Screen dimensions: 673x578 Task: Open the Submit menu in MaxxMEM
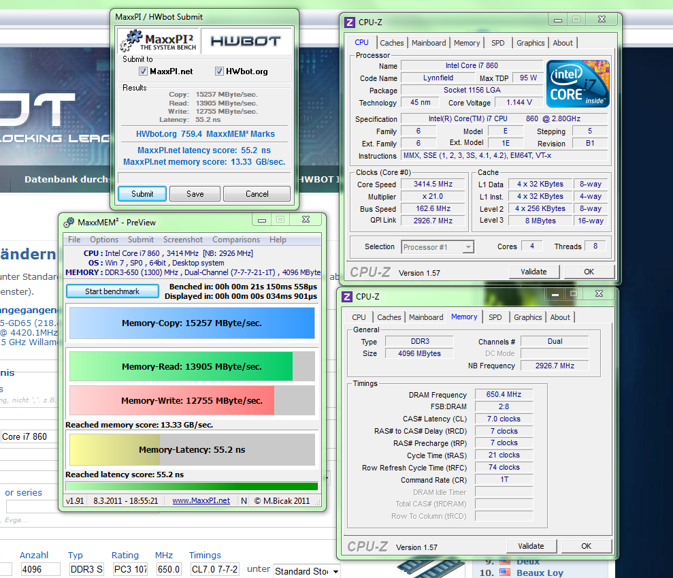[x=141, y=240]
